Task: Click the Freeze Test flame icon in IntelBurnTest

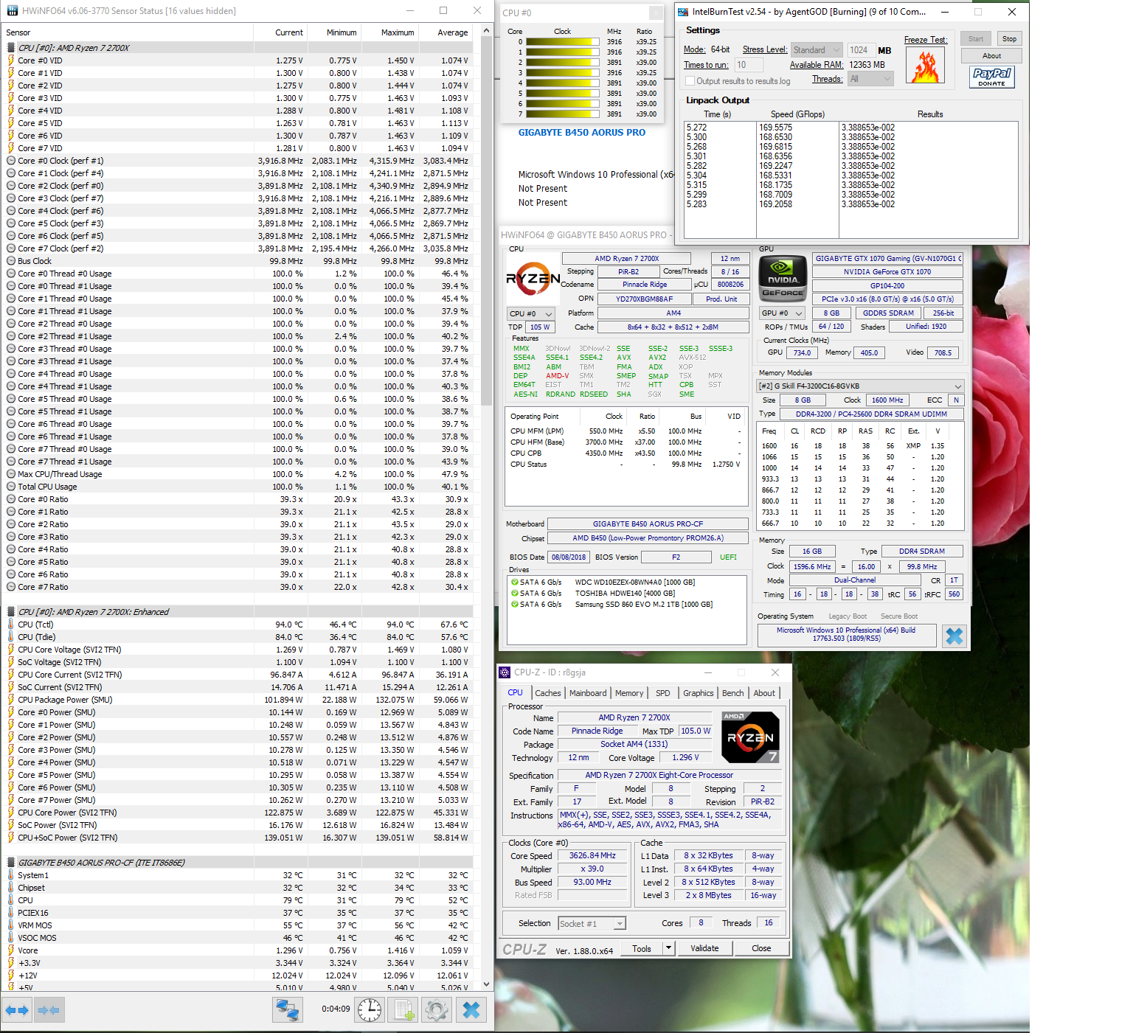Action: click(925, 67)
